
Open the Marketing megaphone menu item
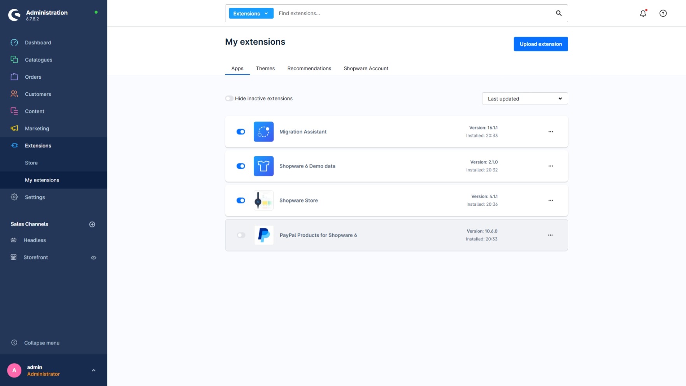pos(37,129)
